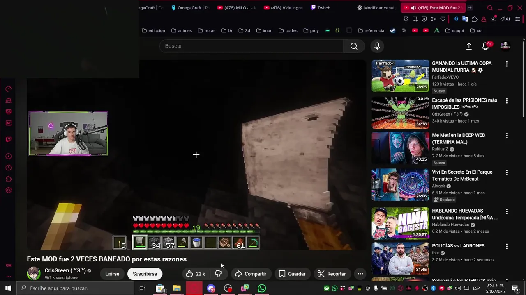Click the Unirse button
This screenshot has height=295, width=526.
[112, 274]
